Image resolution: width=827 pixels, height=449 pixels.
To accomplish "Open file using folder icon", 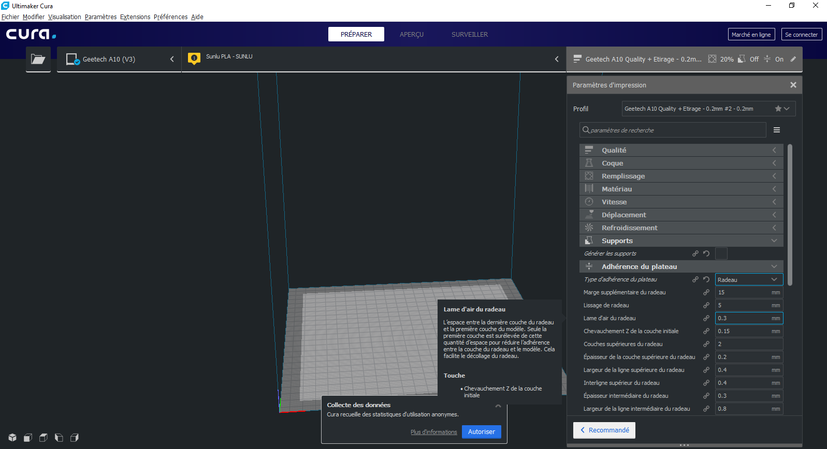I will (x=38, y=59).
